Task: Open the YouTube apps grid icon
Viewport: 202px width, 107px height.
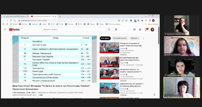Action: coord(140,29)
